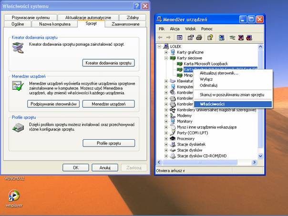
Task: Expand the Karty graficzne node
Action: tap(166, 52)
